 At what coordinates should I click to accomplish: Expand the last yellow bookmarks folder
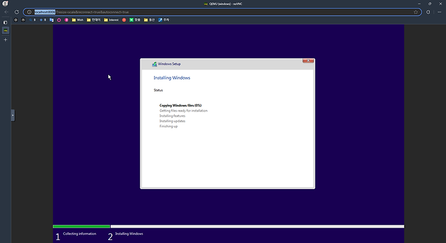[x=149, y=20]
